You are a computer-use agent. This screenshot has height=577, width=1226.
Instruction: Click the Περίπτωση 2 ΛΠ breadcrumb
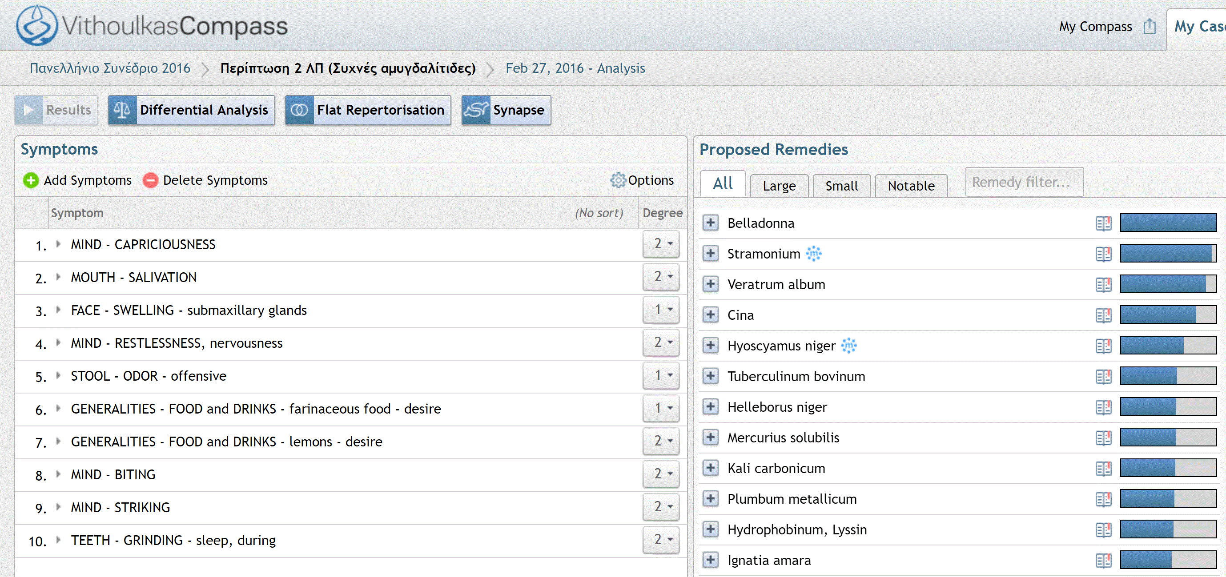[x=348, y=68]
